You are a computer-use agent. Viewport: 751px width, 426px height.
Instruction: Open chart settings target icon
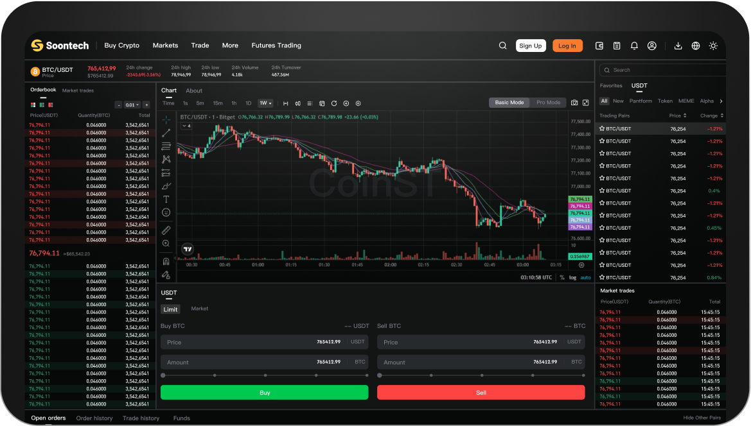358,103
